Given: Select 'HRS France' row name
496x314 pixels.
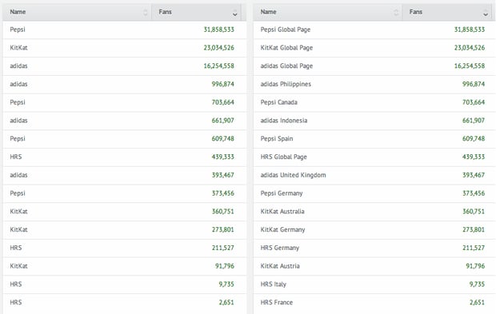Looking at the screenshot, I should click(277, 302).
